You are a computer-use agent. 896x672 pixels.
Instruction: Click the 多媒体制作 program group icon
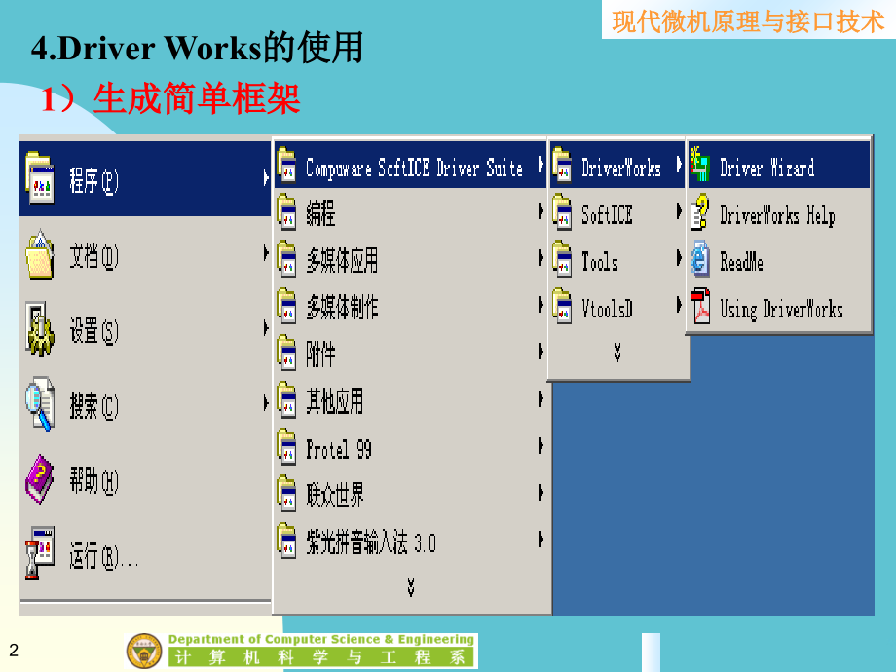(x=286, y=306)
